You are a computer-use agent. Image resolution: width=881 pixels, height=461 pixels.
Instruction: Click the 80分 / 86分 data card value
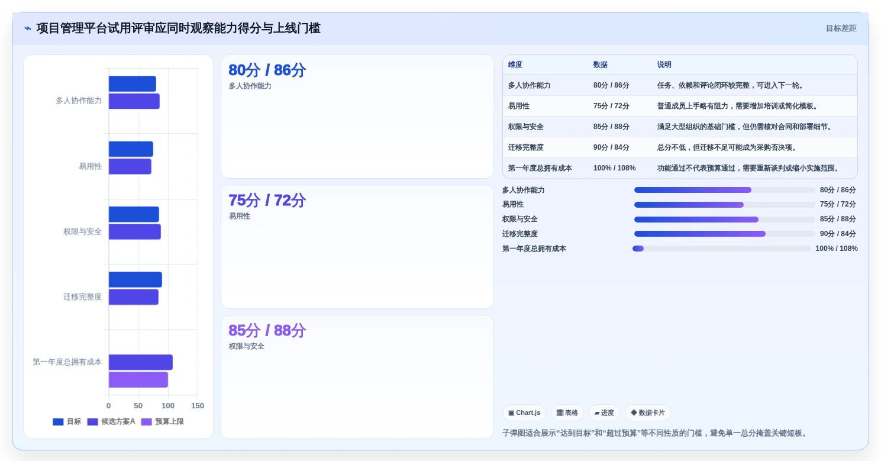(x=267, y=70)
